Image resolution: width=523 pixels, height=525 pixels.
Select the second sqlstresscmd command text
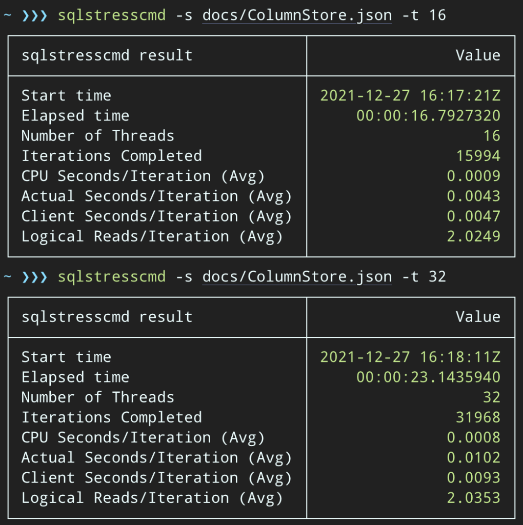[111, 276]
